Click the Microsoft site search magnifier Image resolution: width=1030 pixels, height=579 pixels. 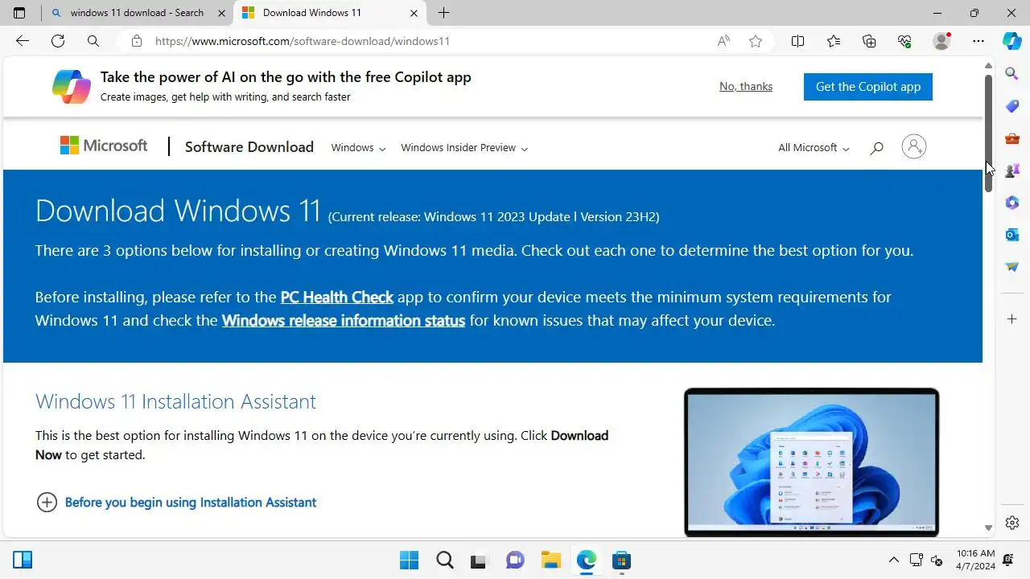coord(877,148)
